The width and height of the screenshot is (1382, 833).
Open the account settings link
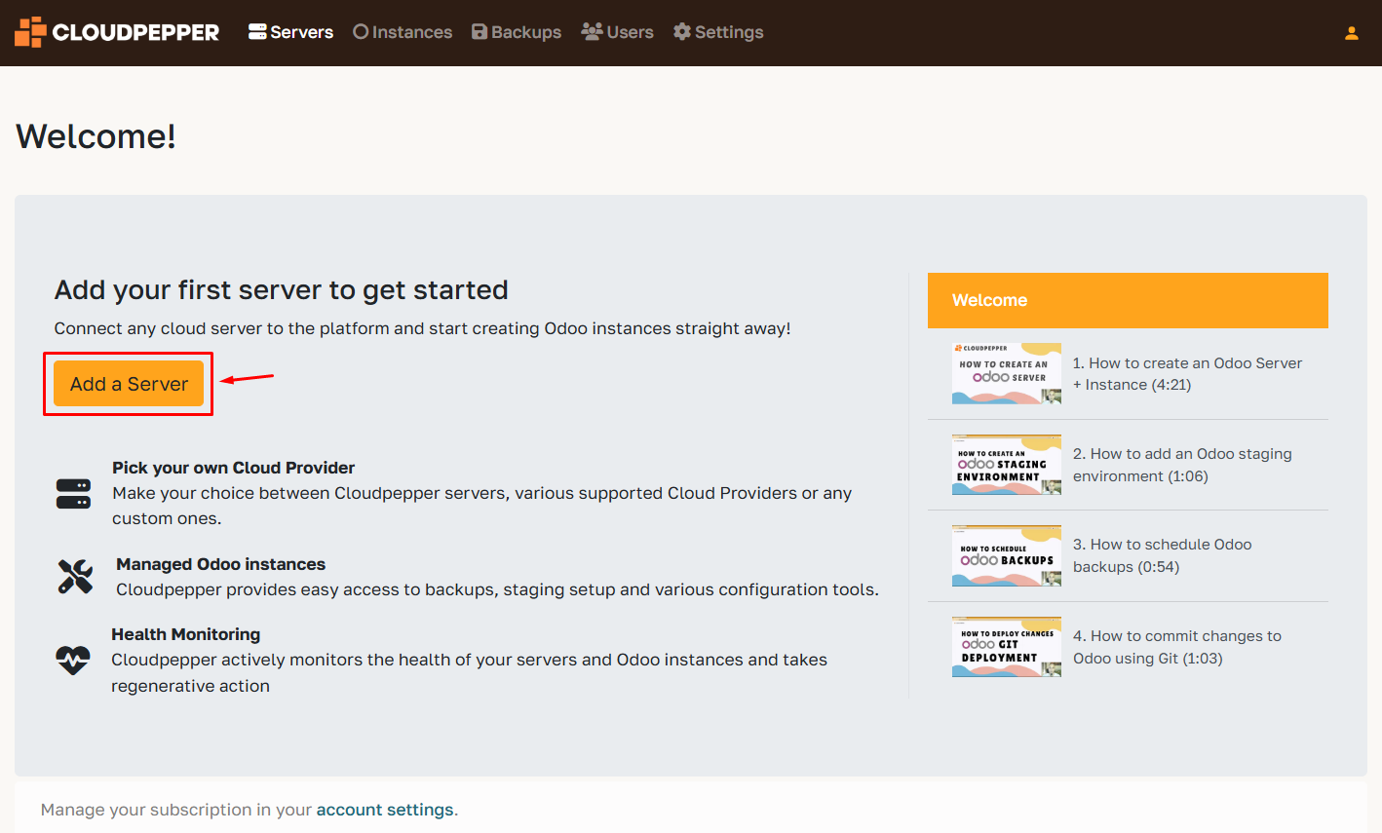pyautogui.click(x=385, y=809)
